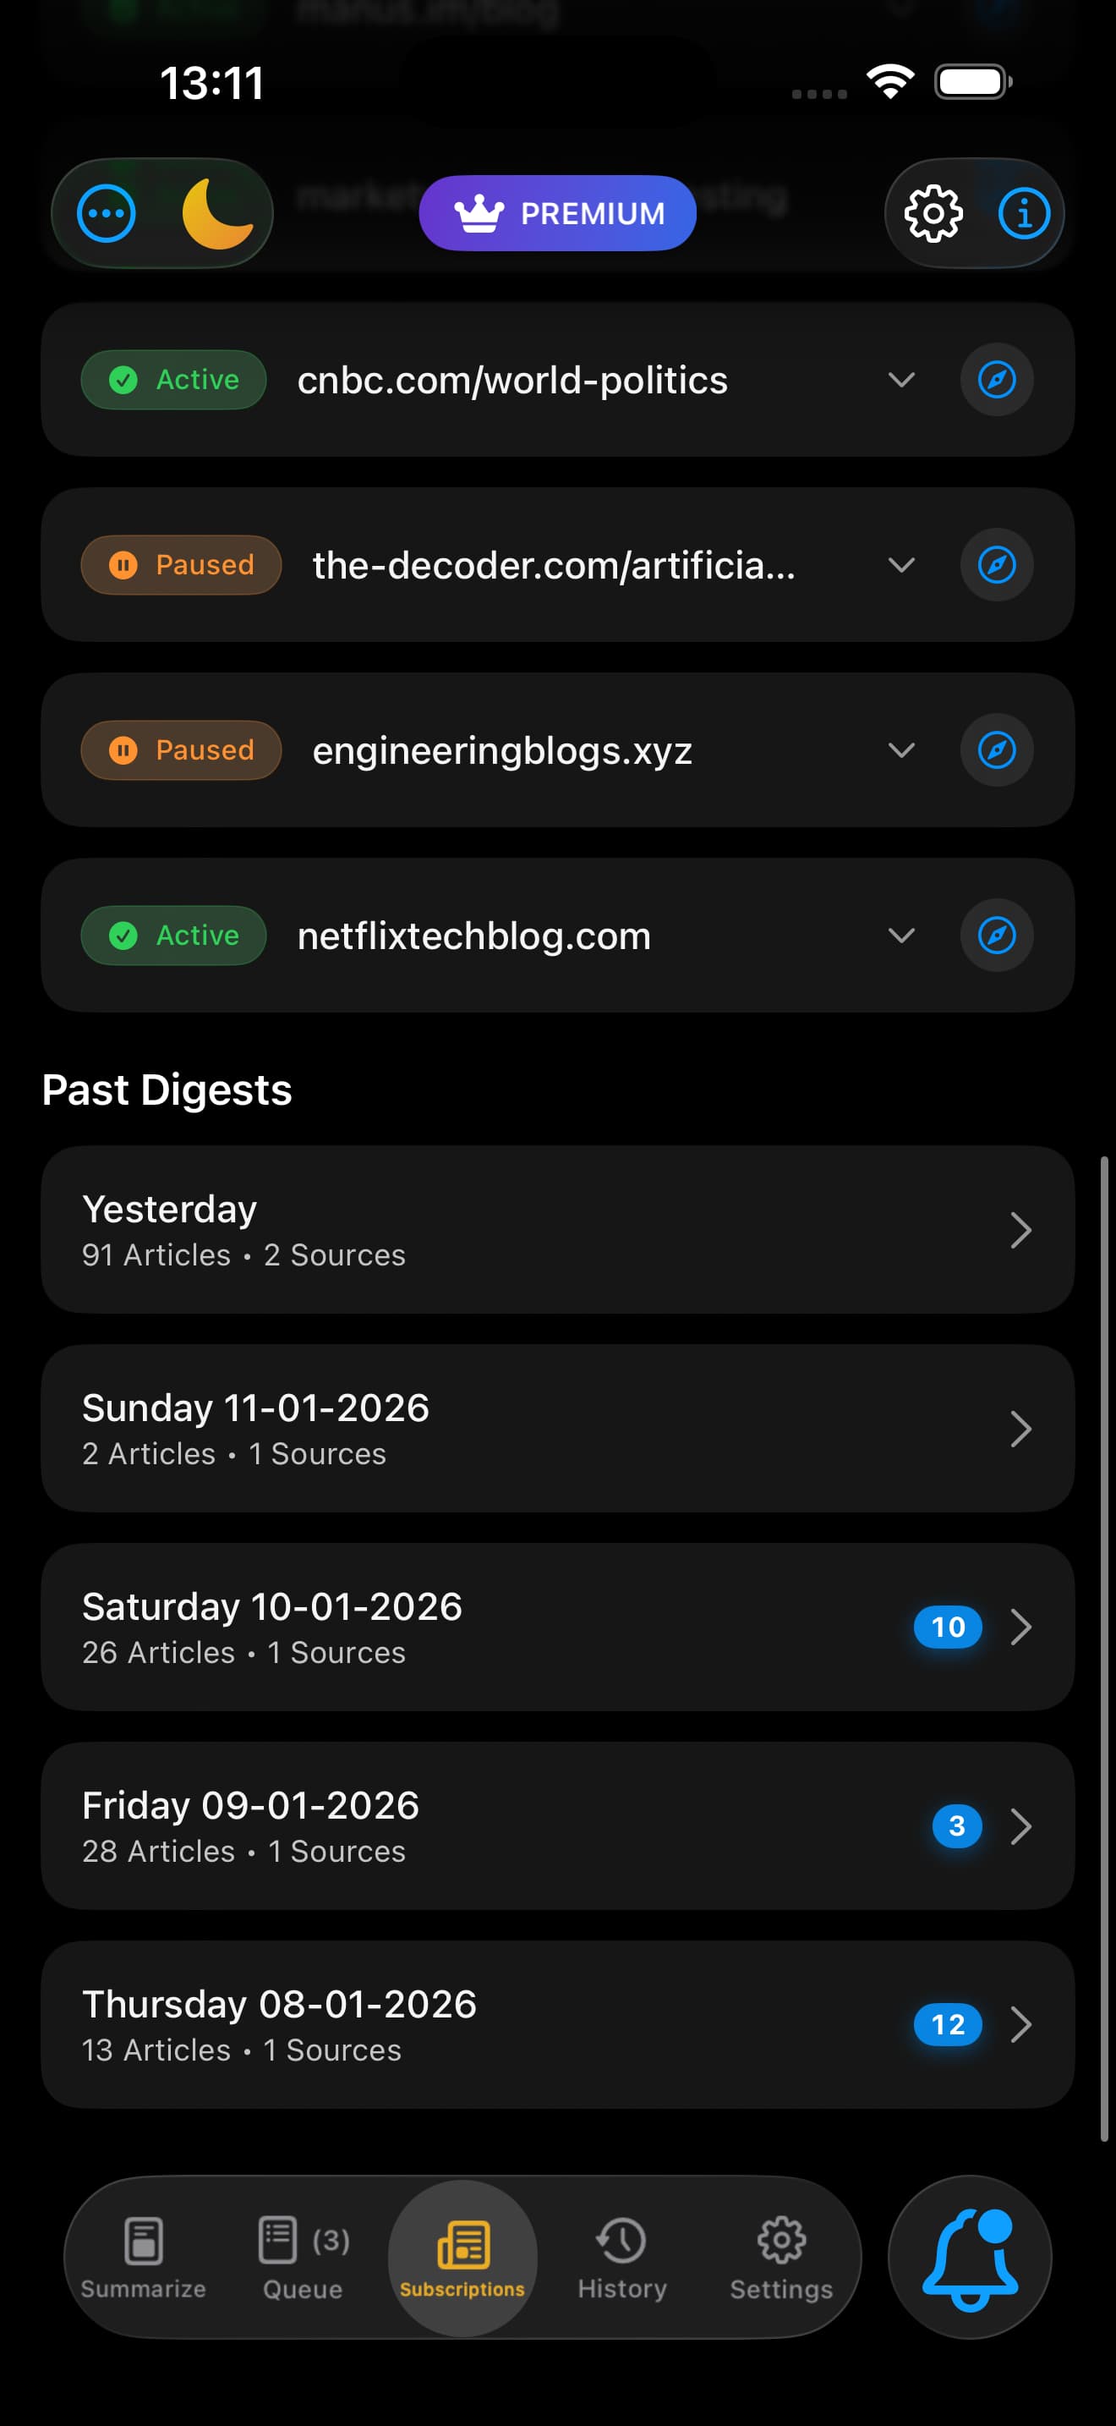This screenshot has width=1116, height=2426.
Task: Open cnbc.com/world-politics in browser compass icon
Action: click(997, 380)
